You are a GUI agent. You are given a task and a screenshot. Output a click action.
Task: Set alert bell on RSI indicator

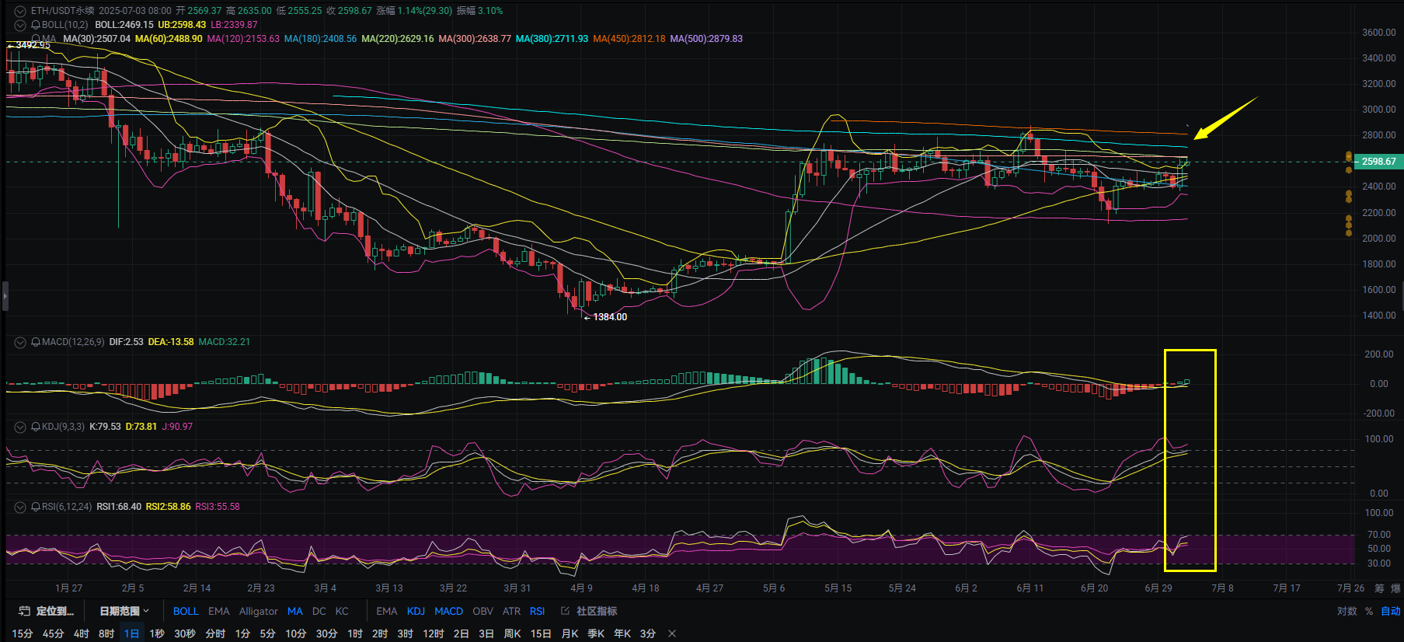click(36, 507)
